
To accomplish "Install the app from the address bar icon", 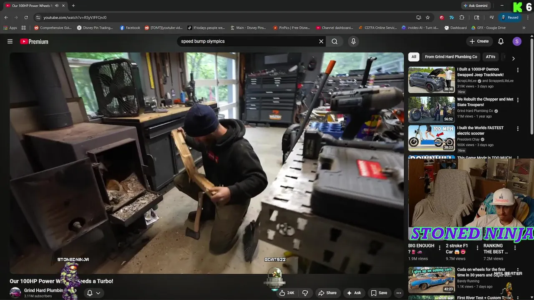I will (x=418, y=17).
